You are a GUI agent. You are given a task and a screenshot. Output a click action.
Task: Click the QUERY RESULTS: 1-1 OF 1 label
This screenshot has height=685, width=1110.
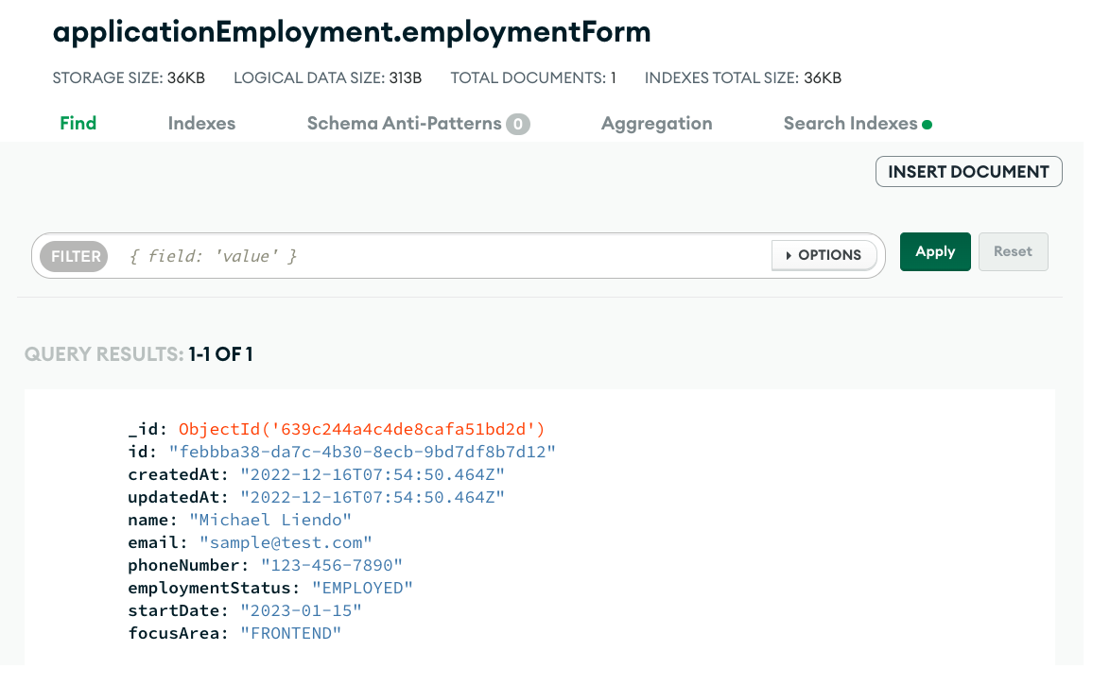tap(139, 353)
